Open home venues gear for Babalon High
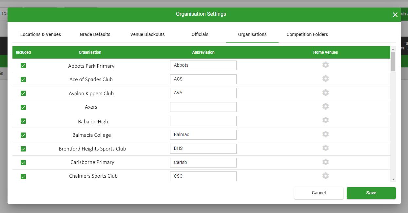Image resolution: width=408 pixels, height=213 pixels. (325, 120)
